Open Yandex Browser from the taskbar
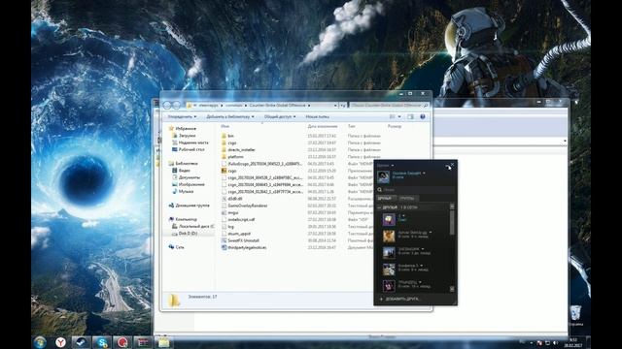This screenshot has height=349, width=622. pyautogui.click(x=60, y=342)
